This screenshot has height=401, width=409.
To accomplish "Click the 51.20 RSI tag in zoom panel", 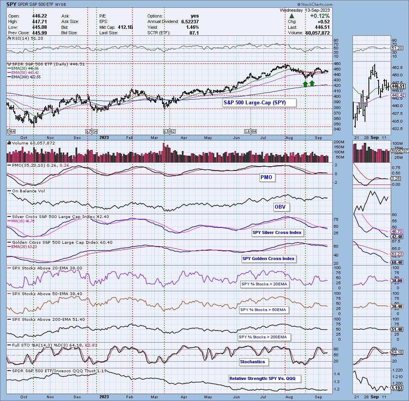I will pos(397,49).
